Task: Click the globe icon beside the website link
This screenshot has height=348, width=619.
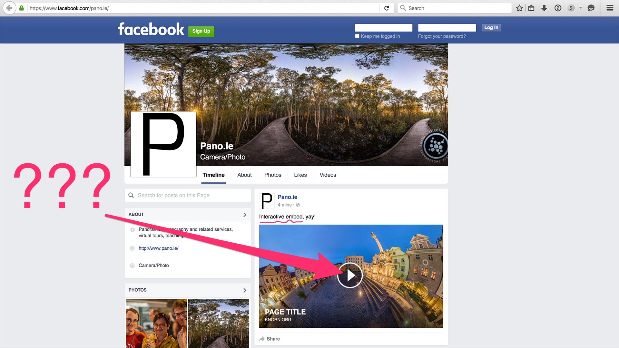Action: [x=132, y=248]
